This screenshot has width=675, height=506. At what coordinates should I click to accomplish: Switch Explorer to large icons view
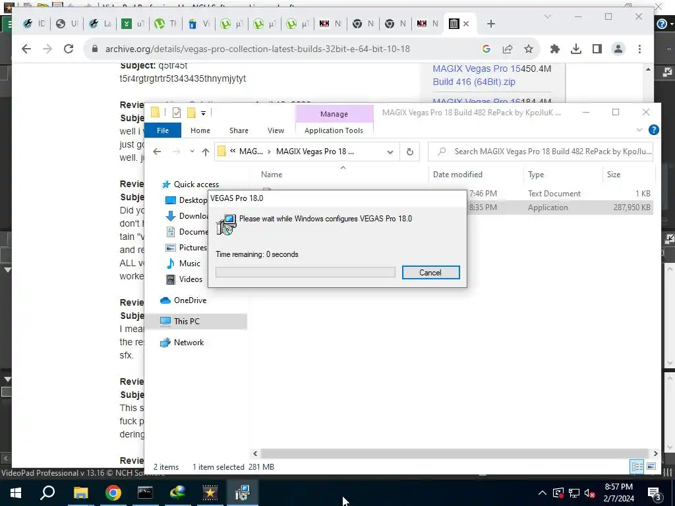pyautogui.click(x=651, y=466)
